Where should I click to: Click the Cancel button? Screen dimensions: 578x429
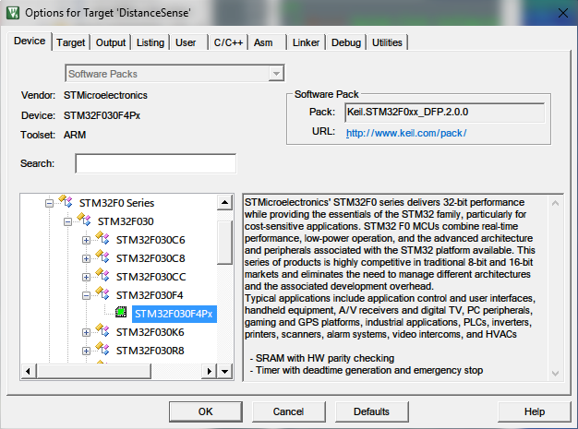pyautogui.click(x=289, y=411)
